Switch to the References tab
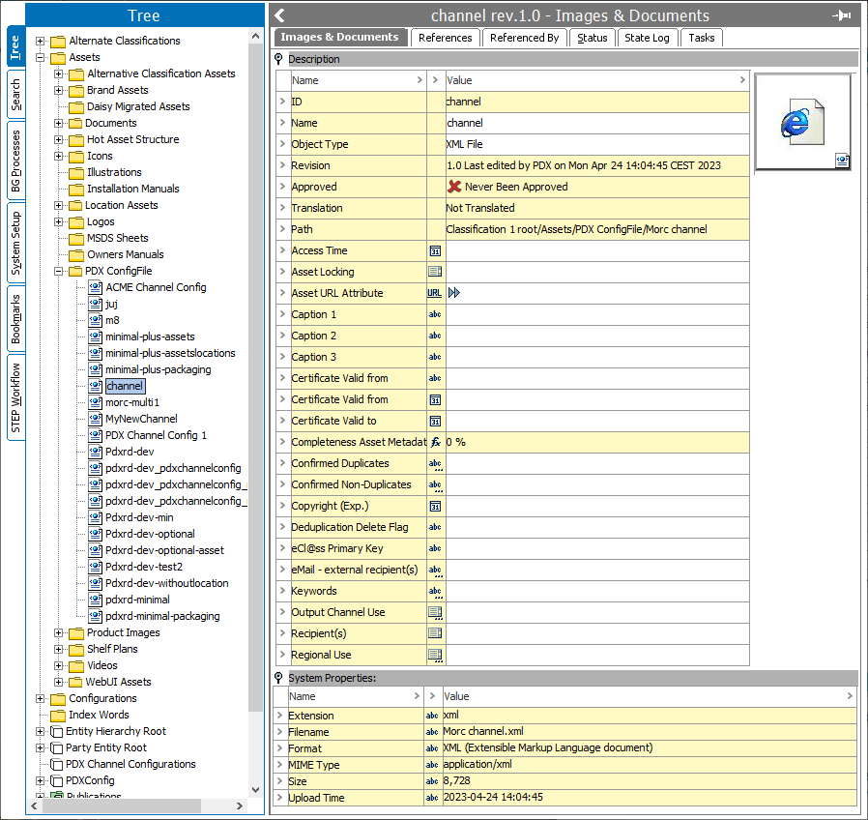 [446, 38]
